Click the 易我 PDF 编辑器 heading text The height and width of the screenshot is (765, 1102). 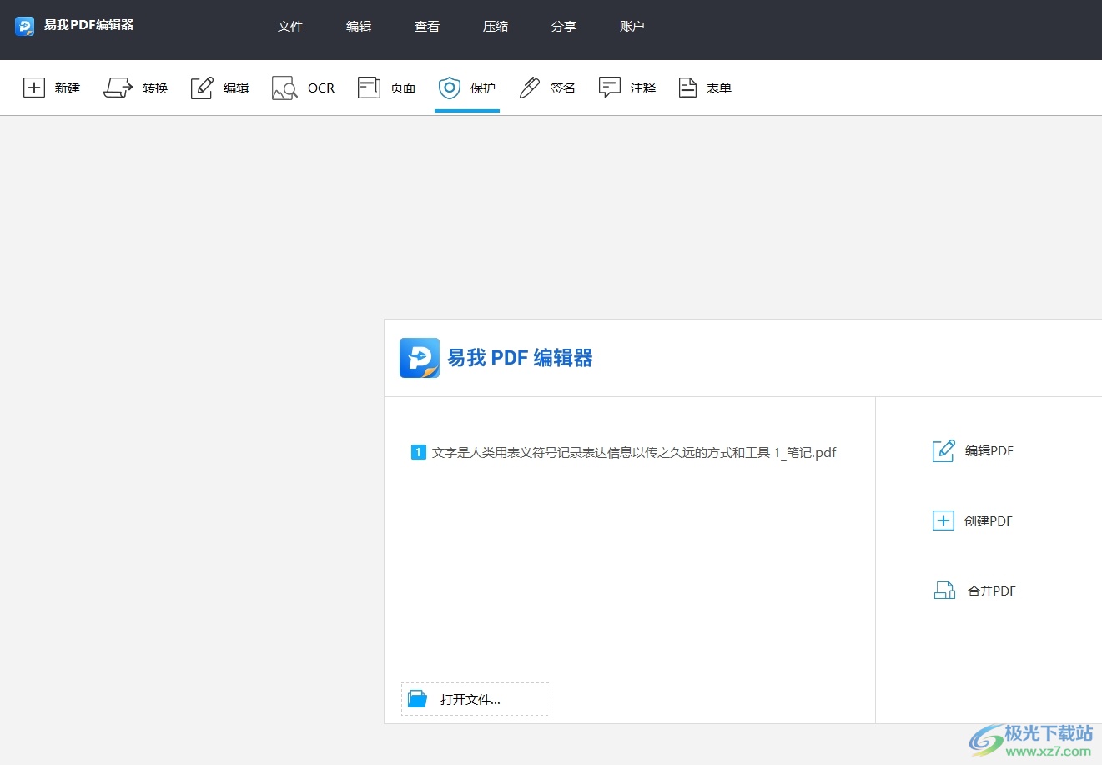click(520, 358)
